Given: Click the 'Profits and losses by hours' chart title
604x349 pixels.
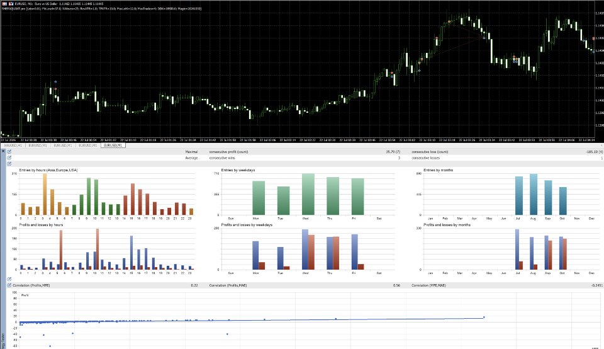Looking at the screenshot, I should point(41,225).
